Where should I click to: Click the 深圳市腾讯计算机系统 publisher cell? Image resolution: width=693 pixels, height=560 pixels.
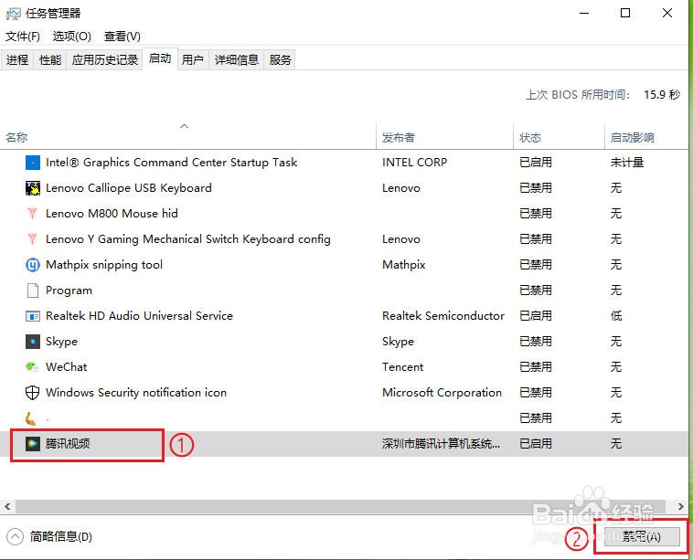pos(441,444)
